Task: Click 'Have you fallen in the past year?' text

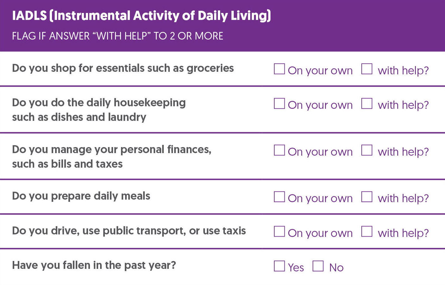Action: pos(94,265)
